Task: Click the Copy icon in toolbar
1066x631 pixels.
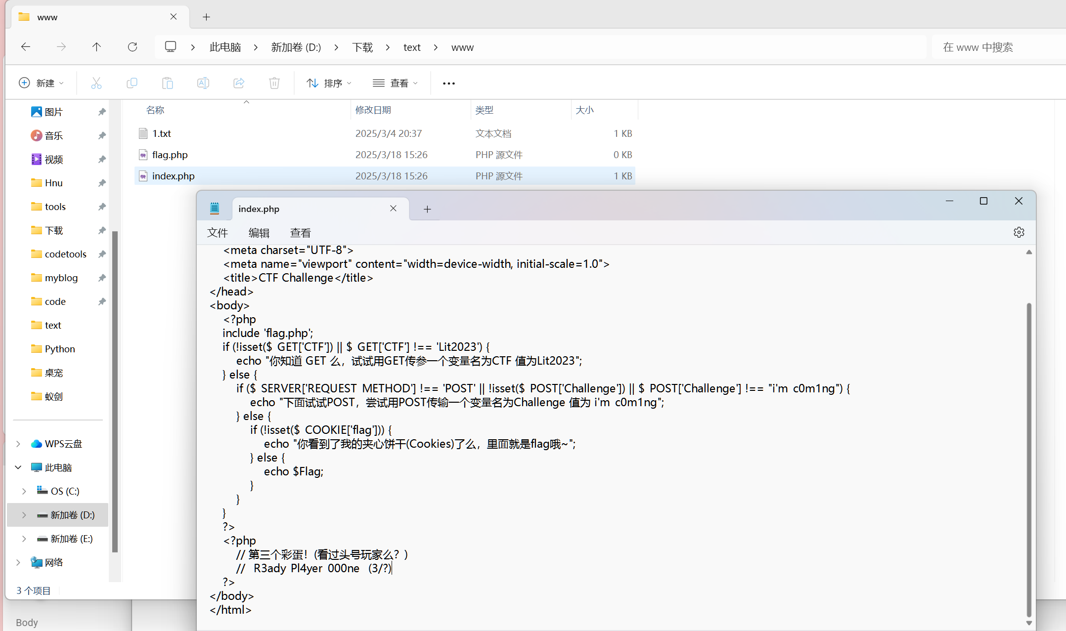Action: tap(132, 83)
